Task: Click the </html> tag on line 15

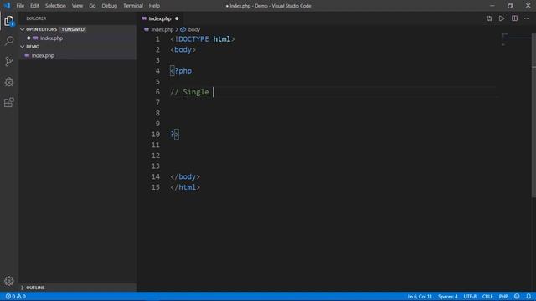Action: (185, 187)
